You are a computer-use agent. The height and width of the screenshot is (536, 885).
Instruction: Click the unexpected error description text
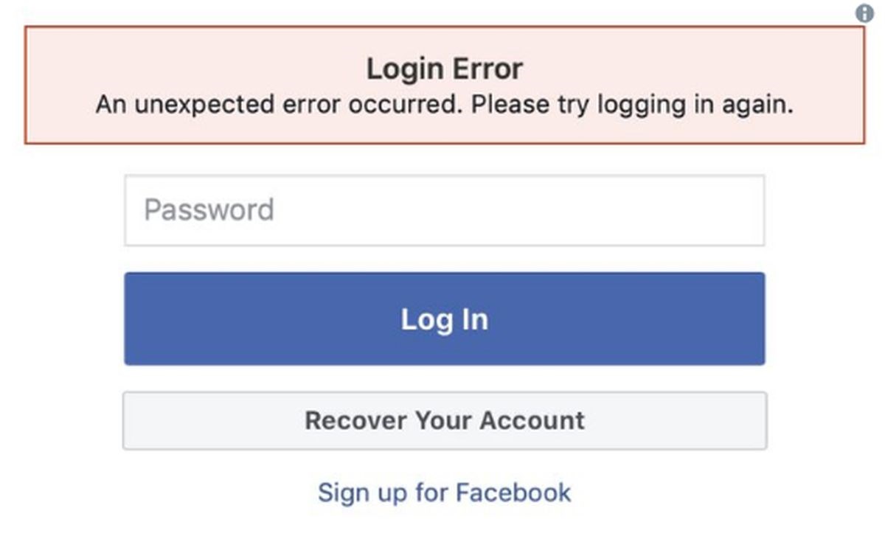click(x=445, y=104)
